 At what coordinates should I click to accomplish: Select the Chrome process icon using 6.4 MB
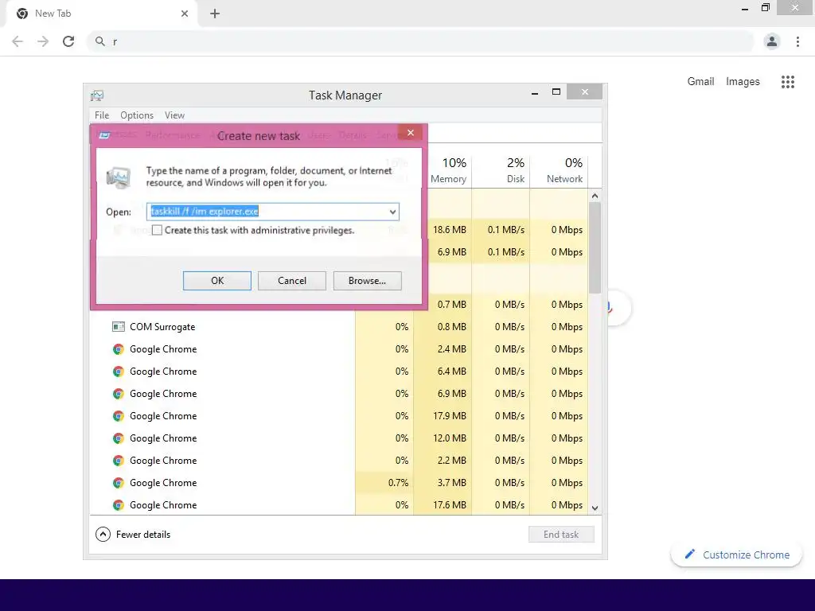point(119,372)
